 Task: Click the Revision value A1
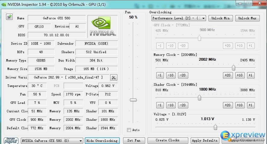click(77, 27)
